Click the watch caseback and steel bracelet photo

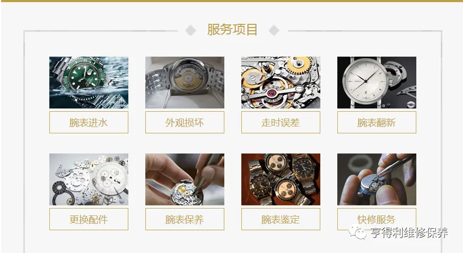[185, 83]
